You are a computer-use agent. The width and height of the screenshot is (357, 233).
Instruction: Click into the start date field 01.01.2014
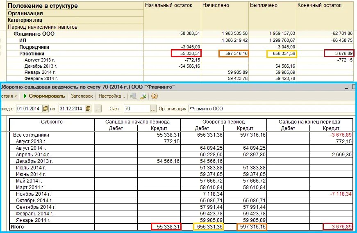[30, 109]
